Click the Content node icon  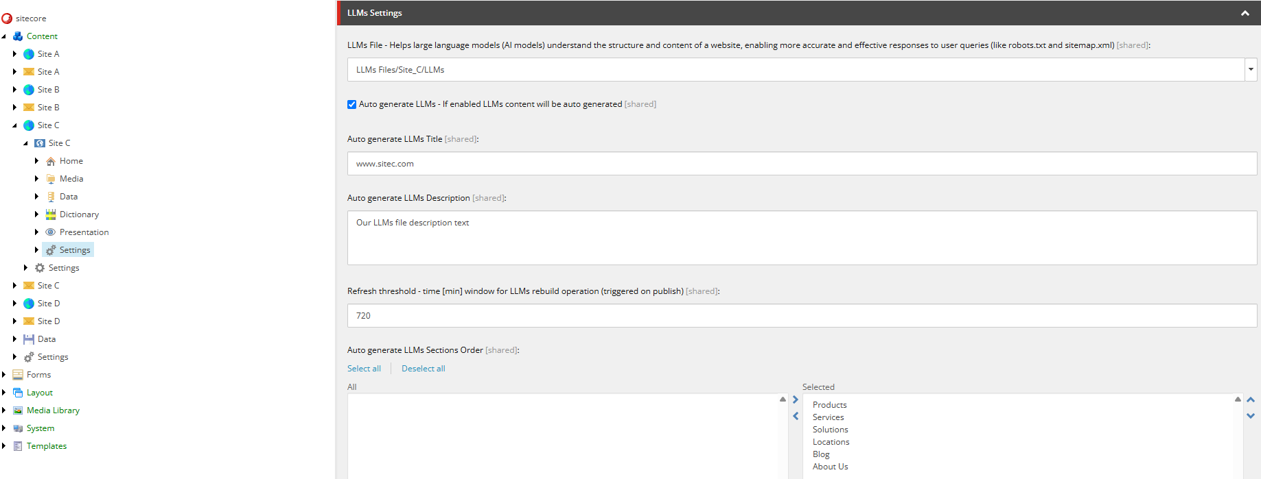click(18, 36)
